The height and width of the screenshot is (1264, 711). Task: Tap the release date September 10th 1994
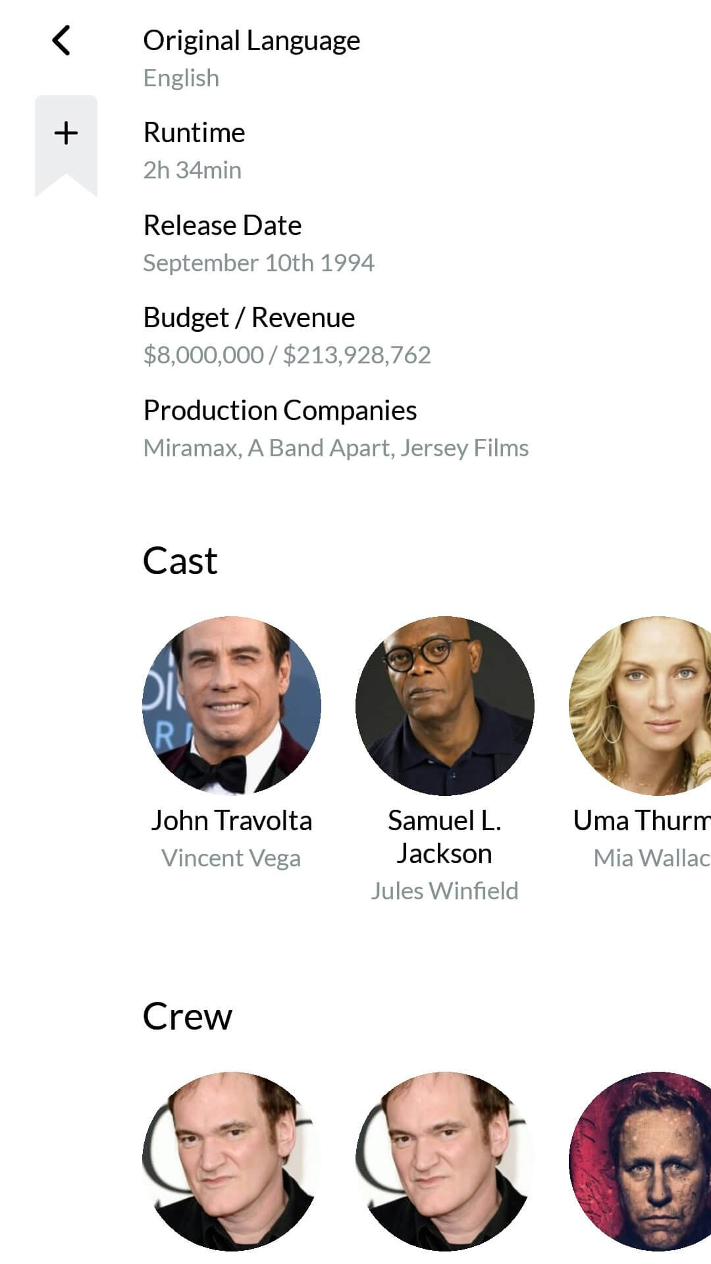(259, 262)
